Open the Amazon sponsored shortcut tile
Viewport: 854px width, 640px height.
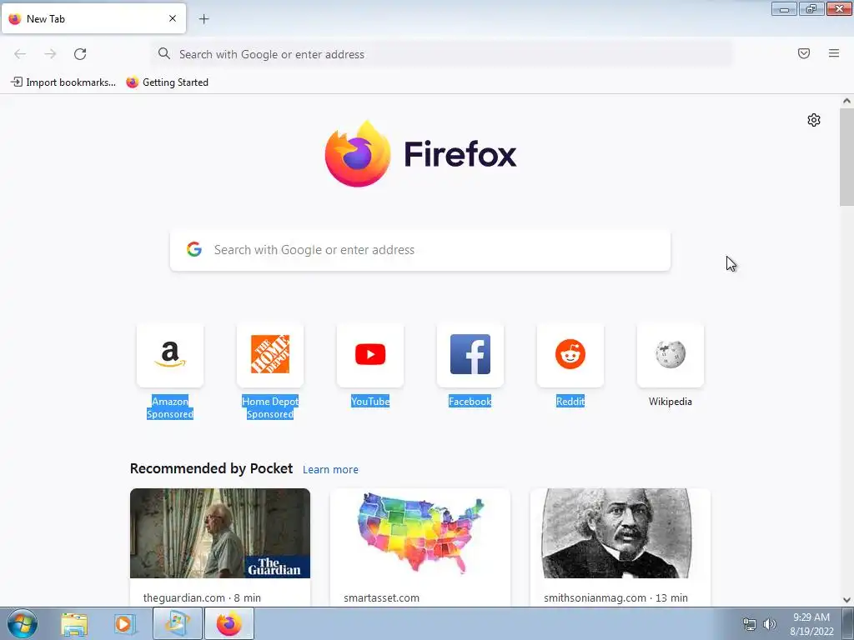coord(170,355)
